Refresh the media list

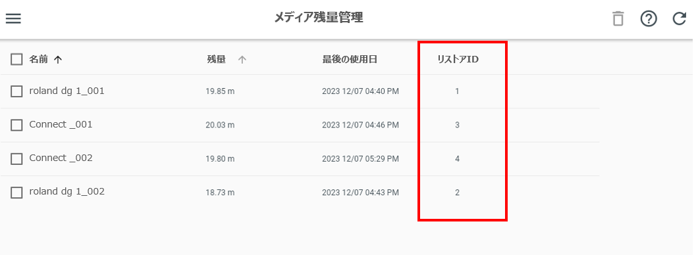(679, 18)
